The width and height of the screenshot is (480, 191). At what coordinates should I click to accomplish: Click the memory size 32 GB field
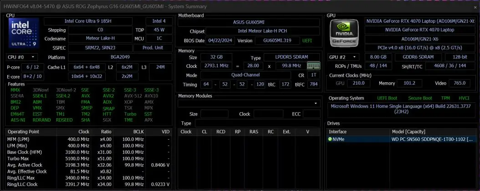tap(216, 57)
